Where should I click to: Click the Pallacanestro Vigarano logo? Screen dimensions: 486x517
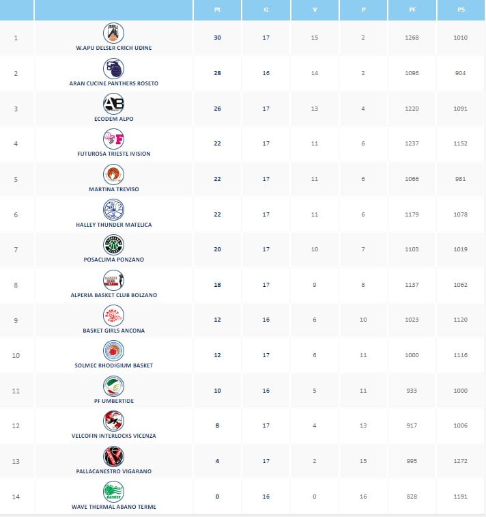click(x=114, y=457)
